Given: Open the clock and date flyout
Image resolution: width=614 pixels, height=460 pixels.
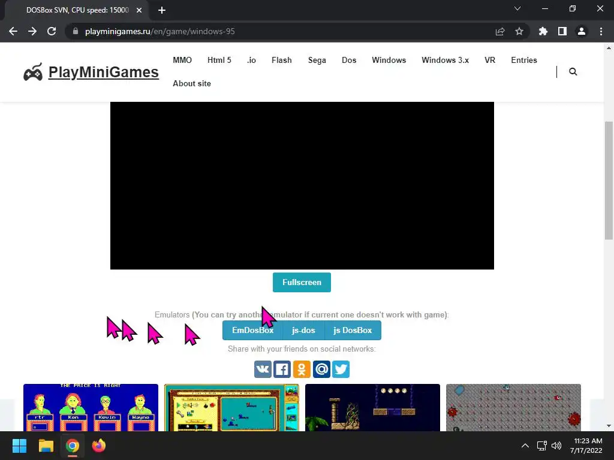Looking at the screenshot, I should pos(586,446).
